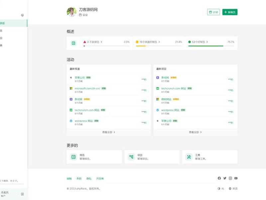Toggle the 光 light theme switch
The width and height of the screenshot is (266, 200).
pos(221,189)
